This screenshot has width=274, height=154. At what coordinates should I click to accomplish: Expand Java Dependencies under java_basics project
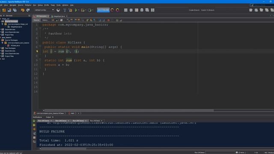pyautogui.click(x=0, y=53)
